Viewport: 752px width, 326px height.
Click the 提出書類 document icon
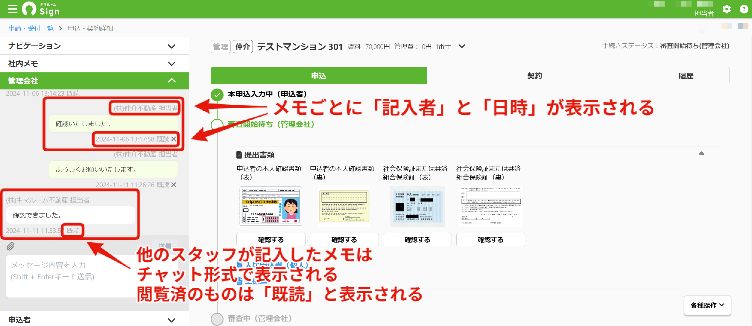pyautogui.click(x=239, y=155)
